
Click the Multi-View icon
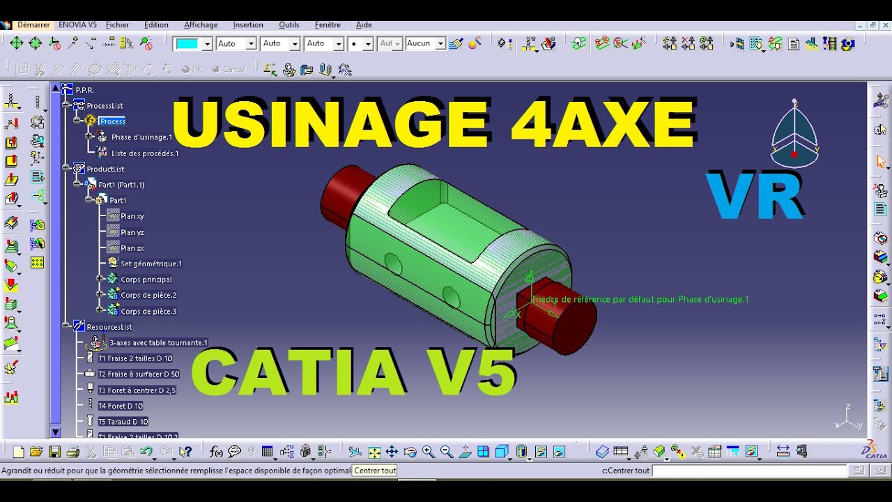click(484, 452)
